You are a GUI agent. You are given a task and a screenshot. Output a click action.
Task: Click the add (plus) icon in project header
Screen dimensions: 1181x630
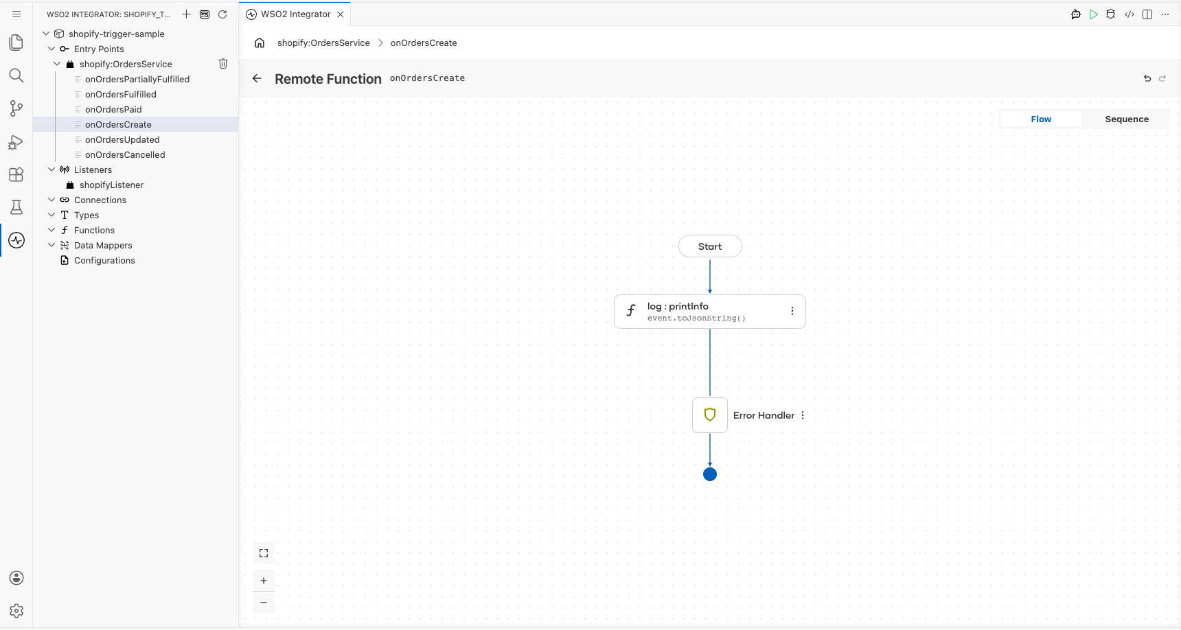coord(186,14)
